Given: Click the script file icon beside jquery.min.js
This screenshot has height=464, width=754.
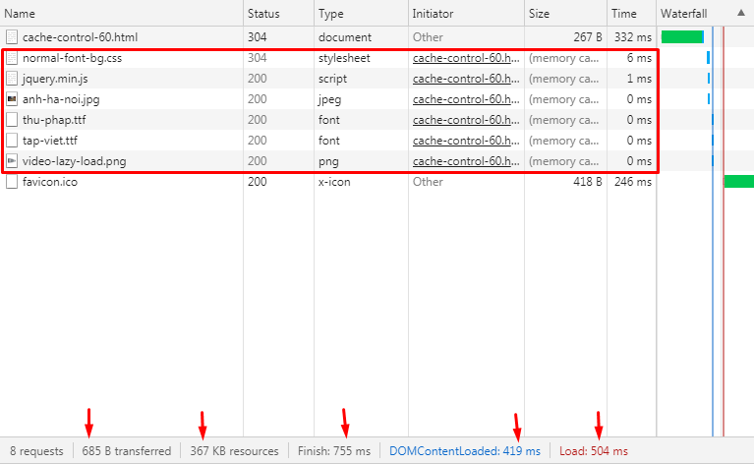Looking at the screenshot, I should tap(12, 79).
